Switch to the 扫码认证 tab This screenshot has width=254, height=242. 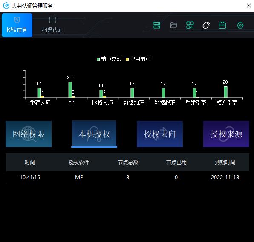tap(52, 25)
